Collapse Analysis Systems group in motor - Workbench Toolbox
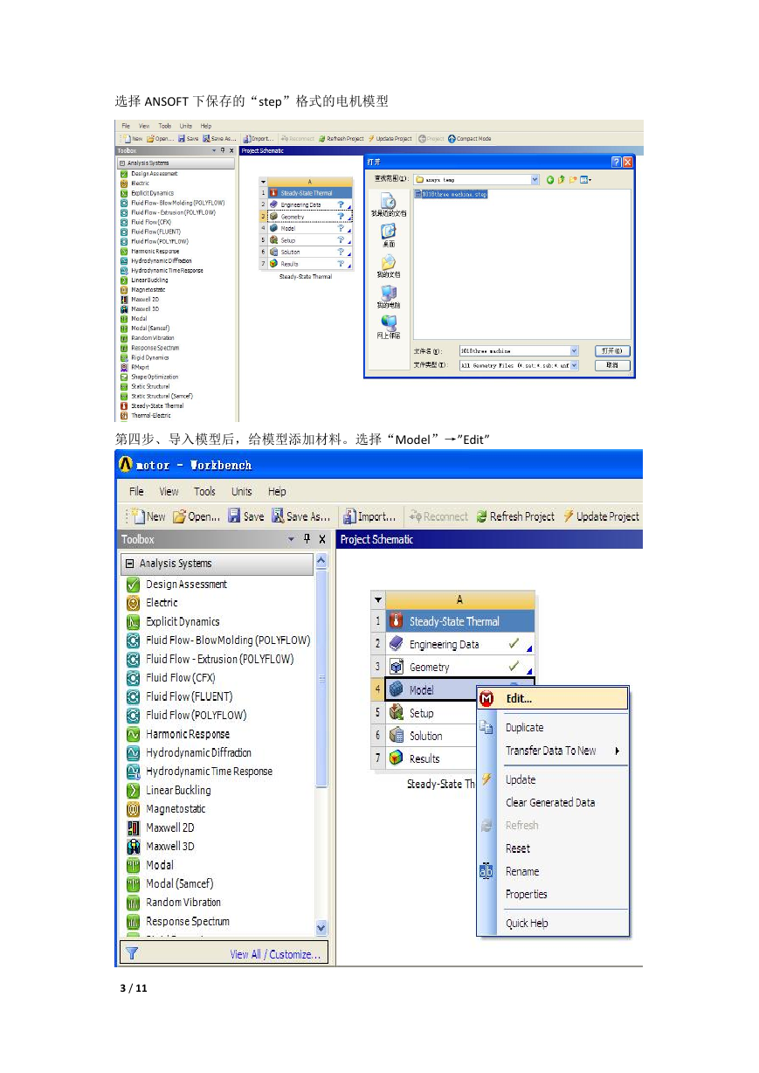 pyautogui.click(x=128, y=564)
